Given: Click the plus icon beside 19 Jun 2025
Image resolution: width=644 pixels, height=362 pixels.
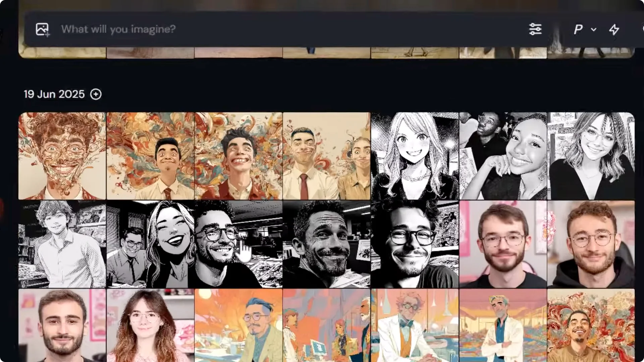Looking at the screenshot, I should [96, 95].
